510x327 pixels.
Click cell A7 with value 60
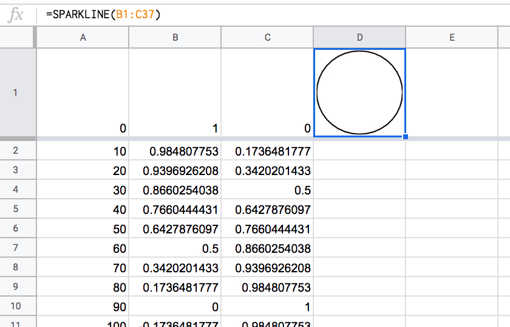click(x=83, y=247)
